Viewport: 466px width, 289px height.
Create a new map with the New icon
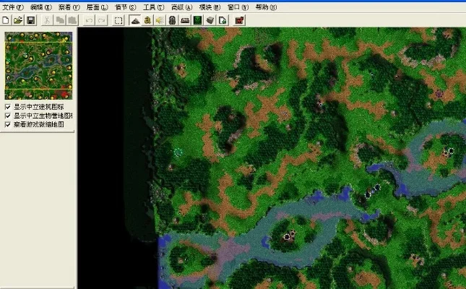pos(5,20)
